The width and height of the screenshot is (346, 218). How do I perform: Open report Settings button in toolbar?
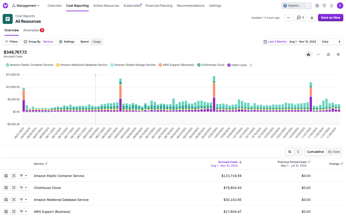[67, 42]
